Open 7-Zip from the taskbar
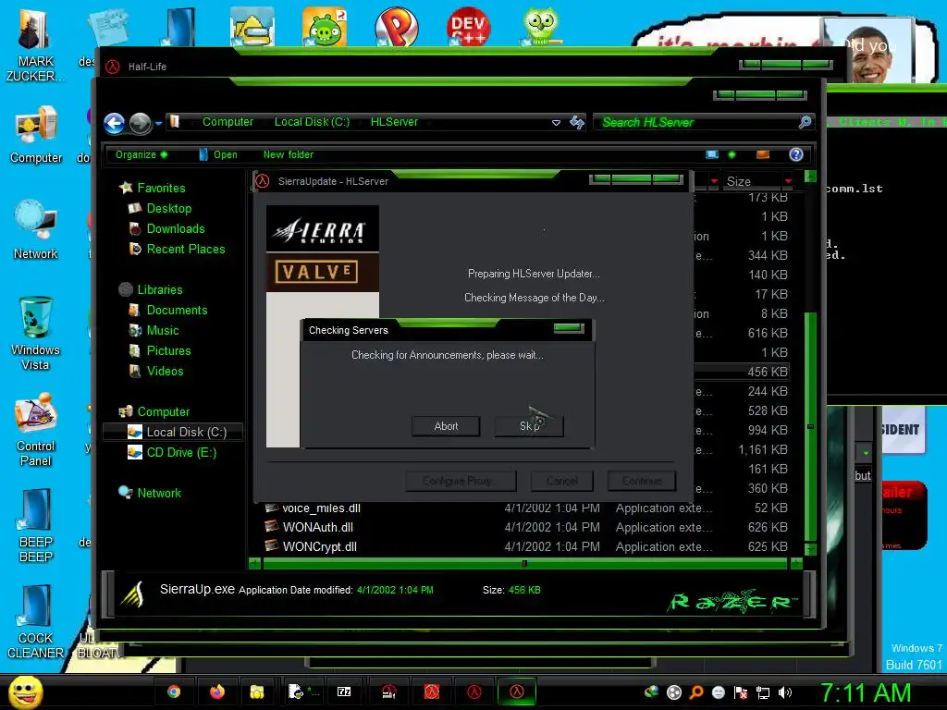This screenshot has height=710, width=947. 344,692
